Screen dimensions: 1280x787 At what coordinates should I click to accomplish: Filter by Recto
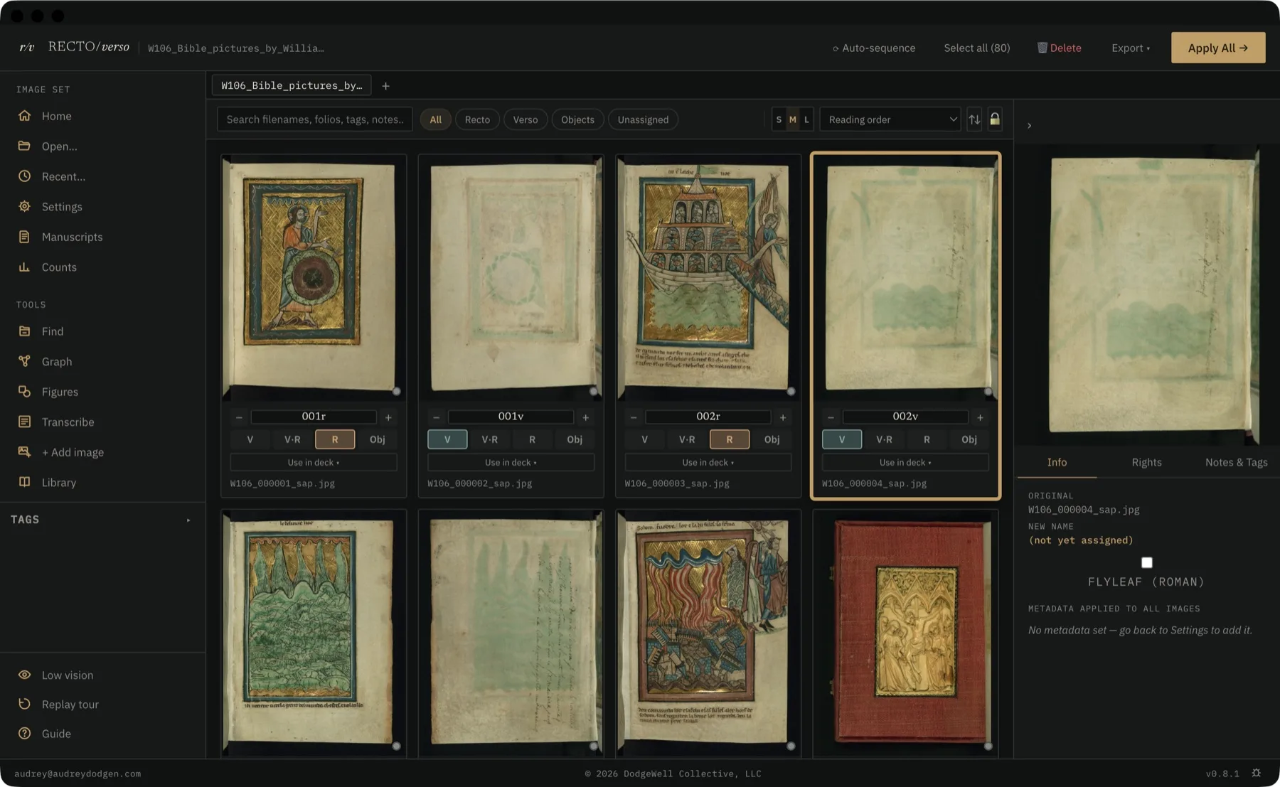pyautogui.click(x=477, y=119)
